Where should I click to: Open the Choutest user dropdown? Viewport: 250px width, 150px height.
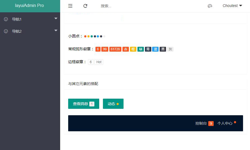pyautogui.click(x=232, y=6)
